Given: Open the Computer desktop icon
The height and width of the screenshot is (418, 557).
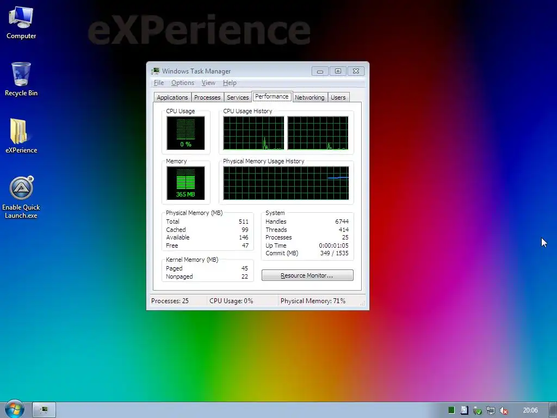Looking at the screenshot, I should click(21, 22).
